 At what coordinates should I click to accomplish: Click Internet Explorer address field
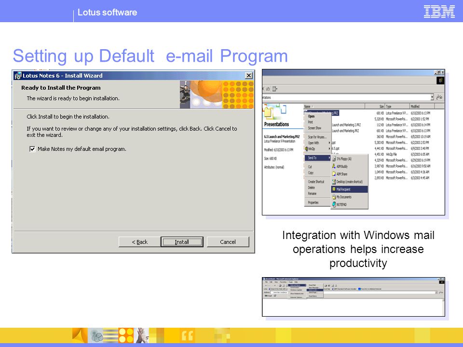tap(353, 293)
